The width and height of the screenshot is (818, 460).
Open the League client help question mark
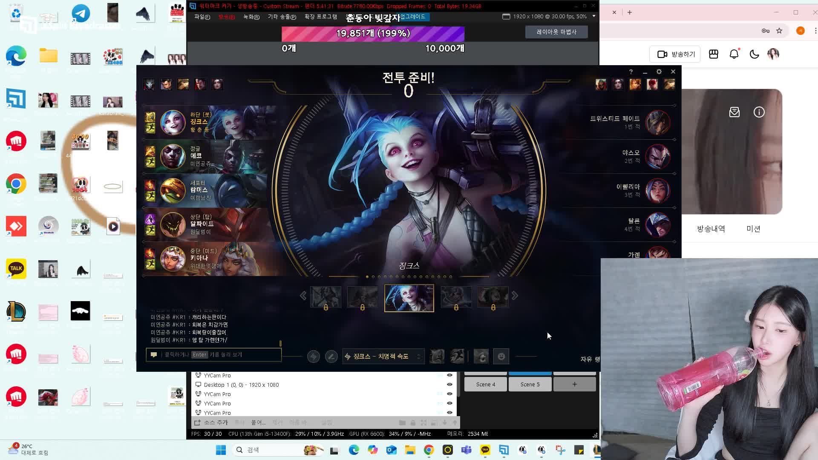coord(631,72)
